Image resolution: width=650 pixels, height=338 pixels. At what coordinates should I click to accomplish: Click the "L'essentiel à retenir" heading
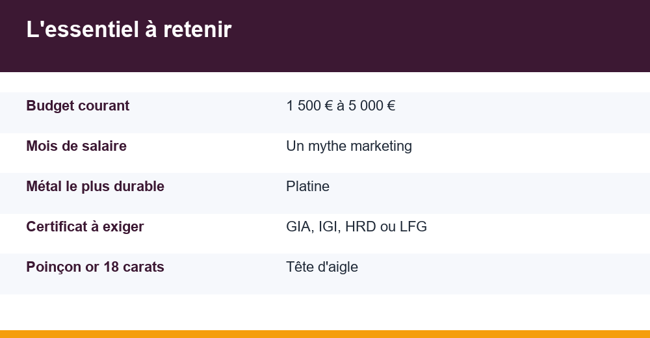129,29
